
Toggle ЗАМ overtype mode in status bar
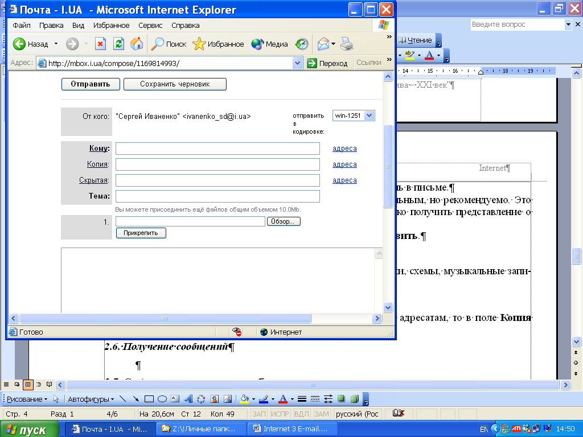click(x=322, y=414)
